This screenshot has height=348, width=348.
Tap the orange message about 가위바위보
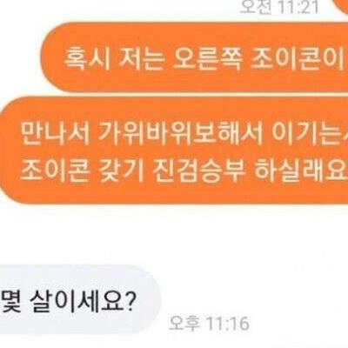click(174, 150)
